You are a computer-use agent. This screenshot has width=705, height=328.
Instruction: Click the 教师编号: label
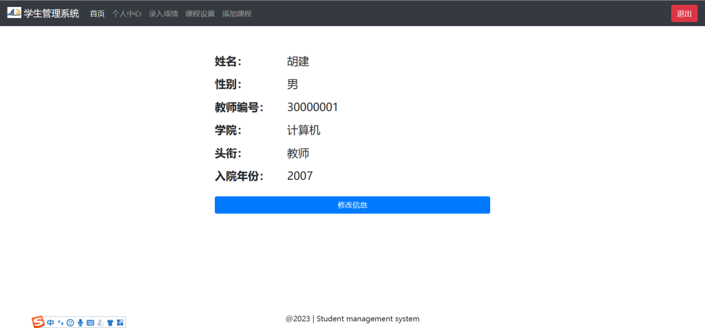[x=239, y=107]
